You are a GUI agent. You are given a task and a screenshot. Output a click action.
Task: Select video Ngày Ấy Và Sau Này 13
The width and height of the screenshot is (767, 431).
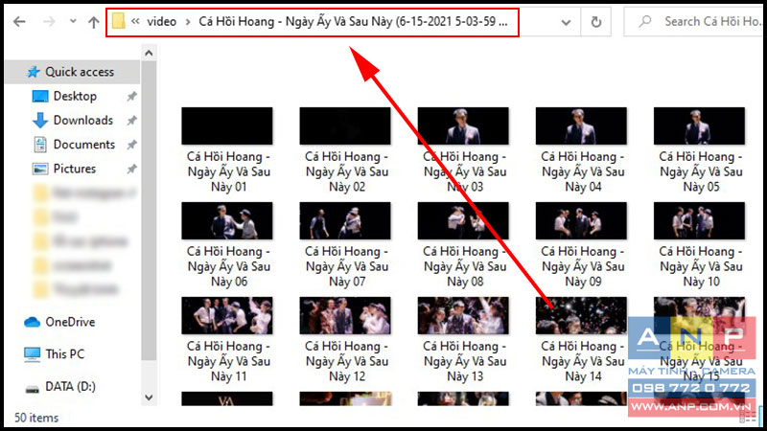[x=464, y=340]
